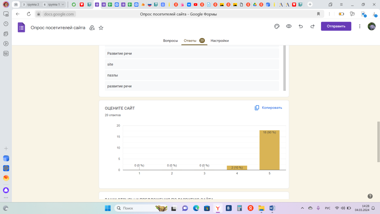Open the Настройки tab
Viewport: 380px width, 214px height.
(220, 40)
